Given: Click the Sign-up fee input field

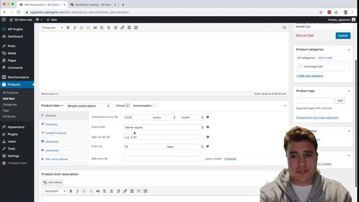Looking at the screenshot, I should (163, 137).
